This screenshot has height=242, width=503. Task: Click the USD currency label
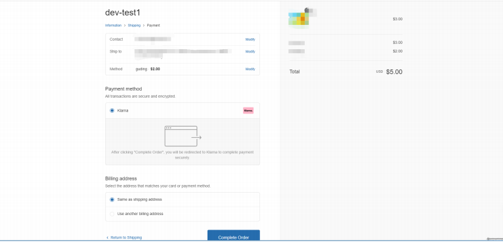coord(380,71)
